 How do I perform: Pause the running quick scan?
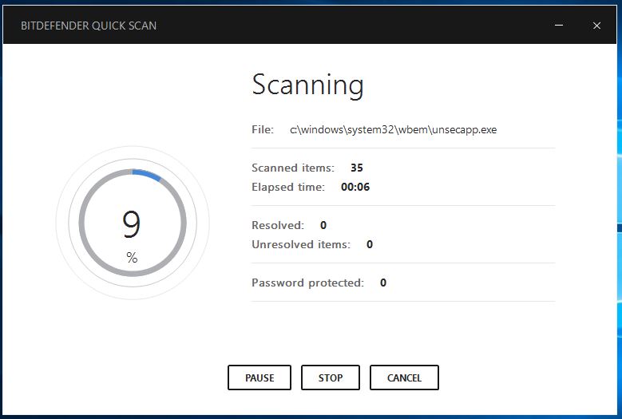pos(259,377)
